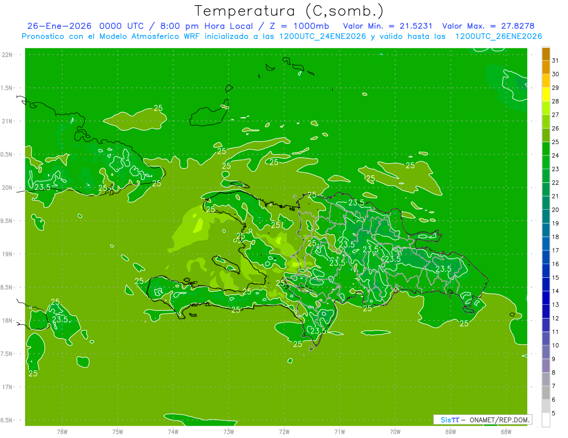Select the purple legend swatch between 9 and 10

click(x=546, y=352)
